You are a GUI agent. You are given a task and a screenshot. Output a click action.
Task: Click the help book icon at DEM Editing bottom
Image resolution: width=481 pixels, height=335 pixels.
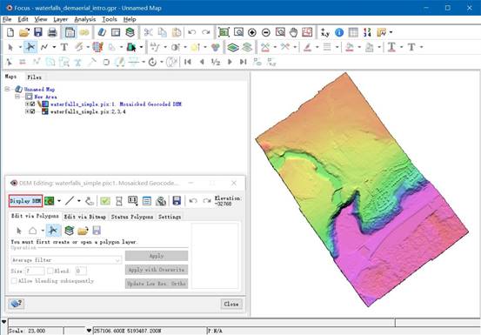16,304
